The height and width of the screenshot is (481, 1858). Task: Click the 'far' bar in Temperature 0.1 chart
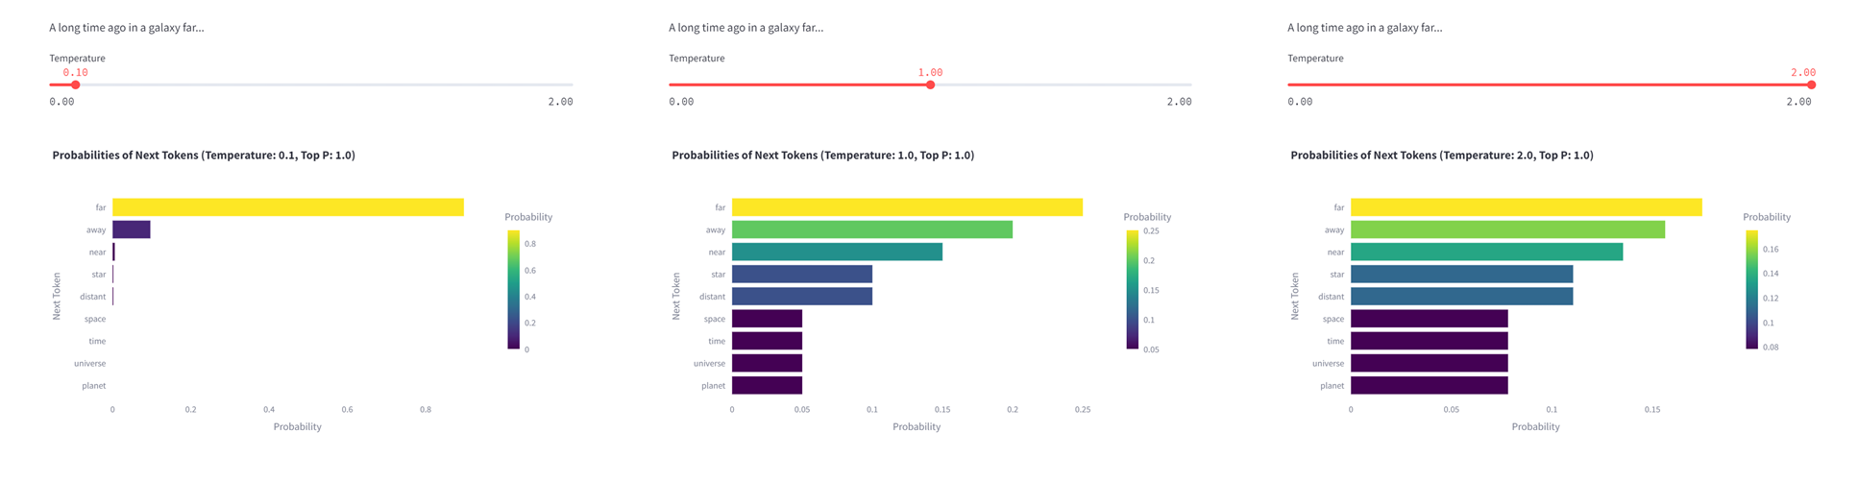[288, 207]
